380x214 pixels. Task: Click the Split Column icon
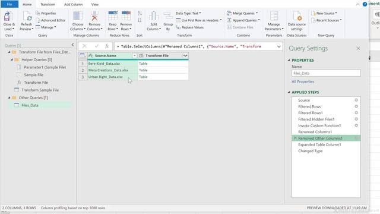point(154,16)
